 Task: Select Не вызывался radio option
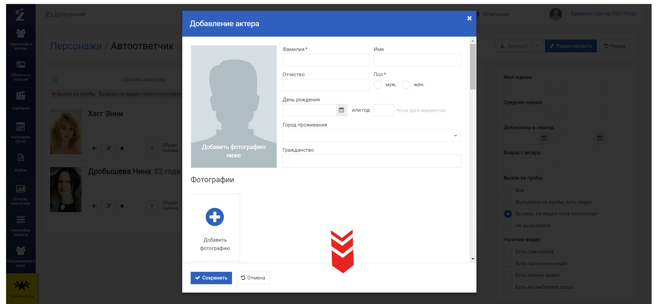(x=508, y=225)
